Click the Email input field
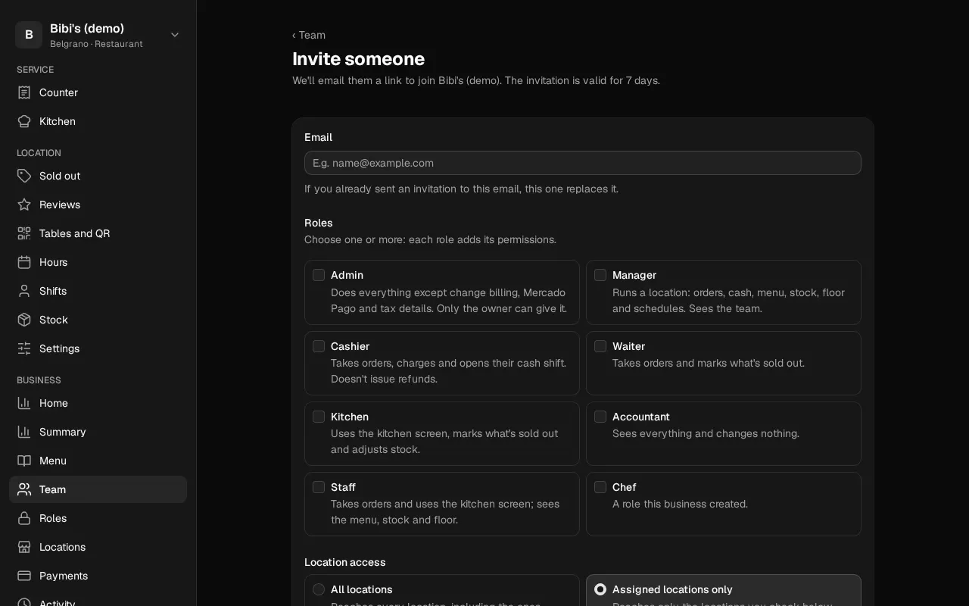This screenshot has height=606, width=969. pos(583,163)
